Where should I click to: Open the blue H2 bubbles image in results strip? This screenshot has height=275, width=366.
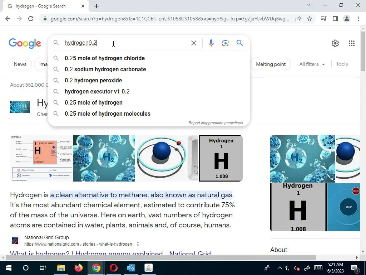(x=104, y=158)
